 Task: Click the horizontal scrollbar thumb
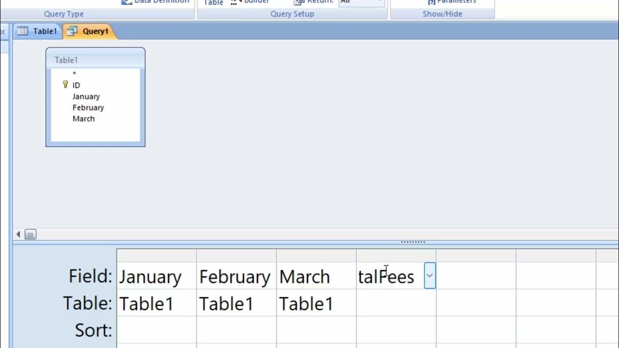pyautogui.click(x=30, y=234)
